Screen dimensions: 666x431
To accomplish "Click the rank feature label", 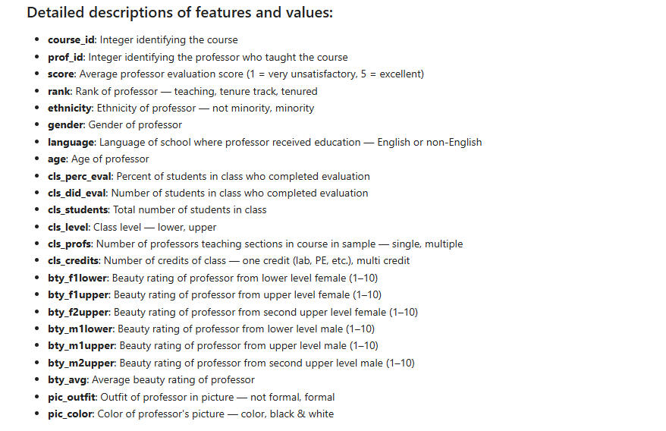I will point(58,91).
